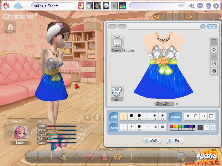Select pen size 23 octagon
The height and width of the screenshot is (166, 222).
139,128
